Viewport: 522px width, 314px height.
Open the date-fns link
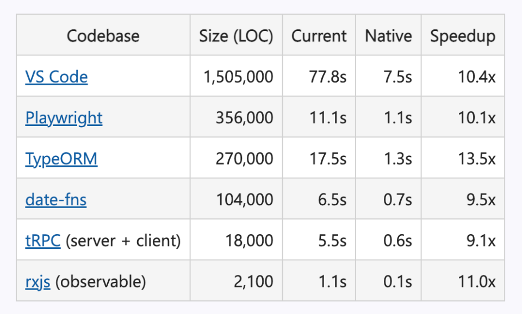pos(55,199)
